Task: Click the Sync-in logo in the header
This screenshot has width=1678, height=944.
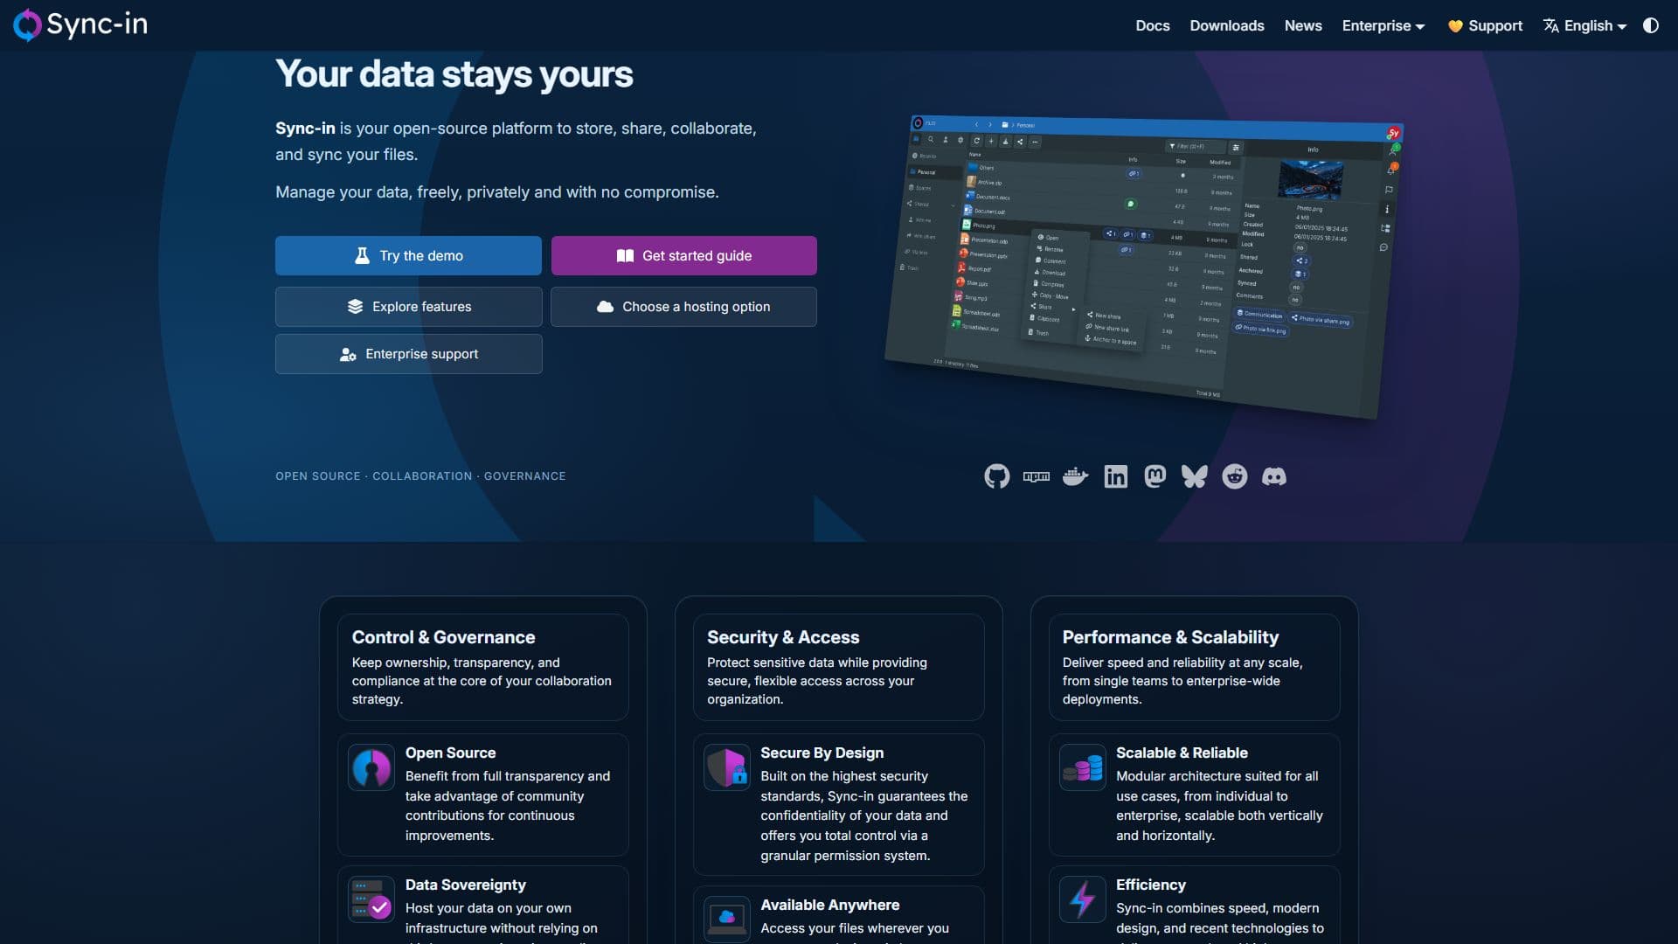Action: click(x=80, y=25)
